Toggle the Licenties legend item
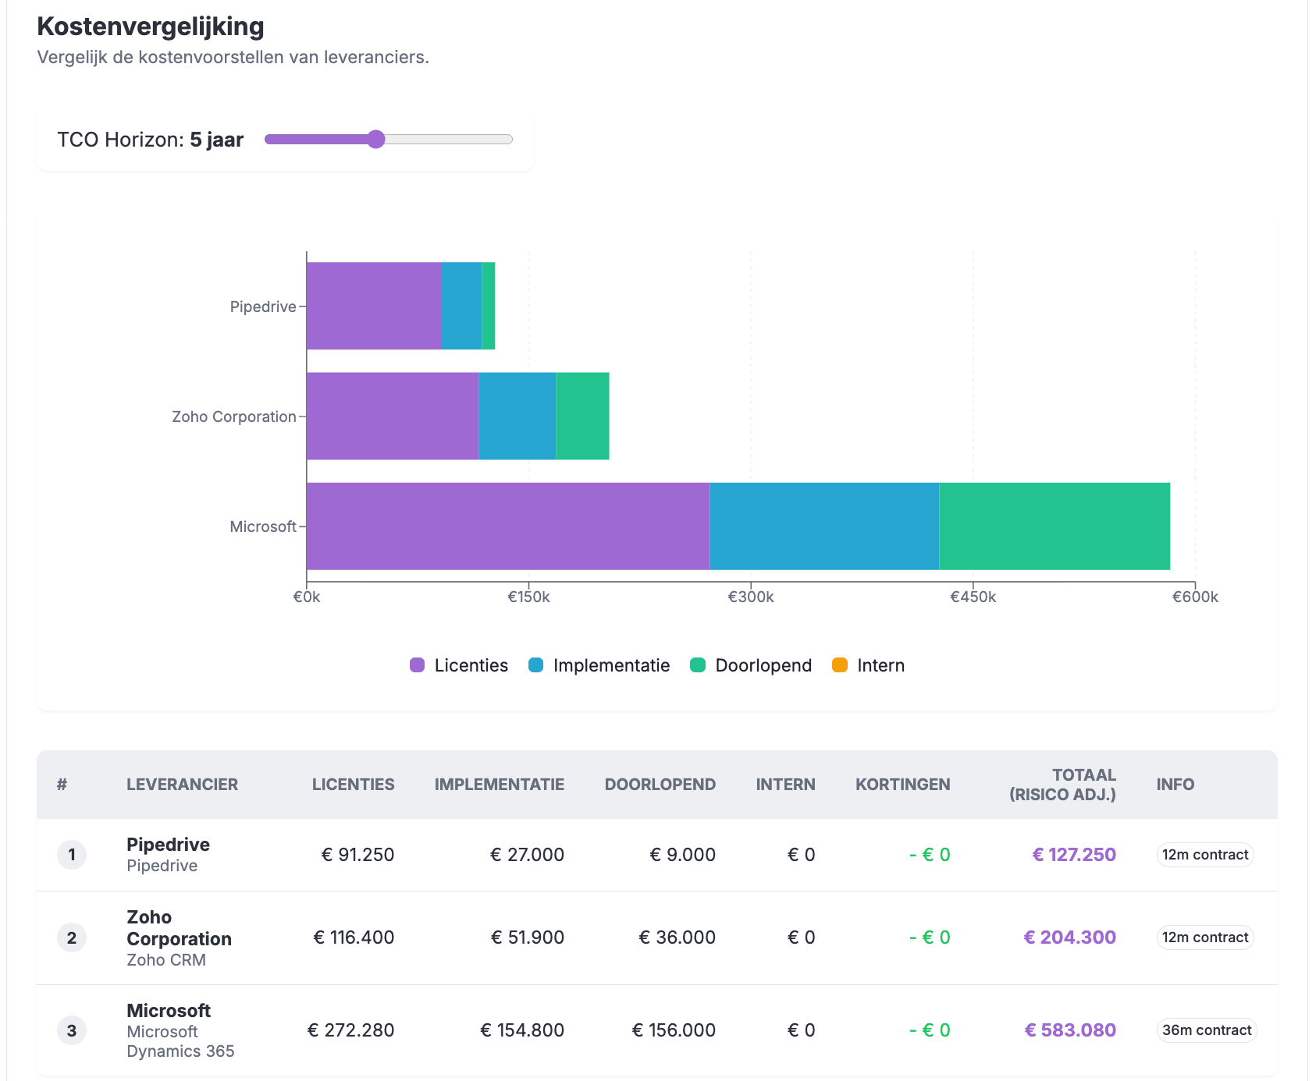1316x1081 pixels. coord(459,665)
